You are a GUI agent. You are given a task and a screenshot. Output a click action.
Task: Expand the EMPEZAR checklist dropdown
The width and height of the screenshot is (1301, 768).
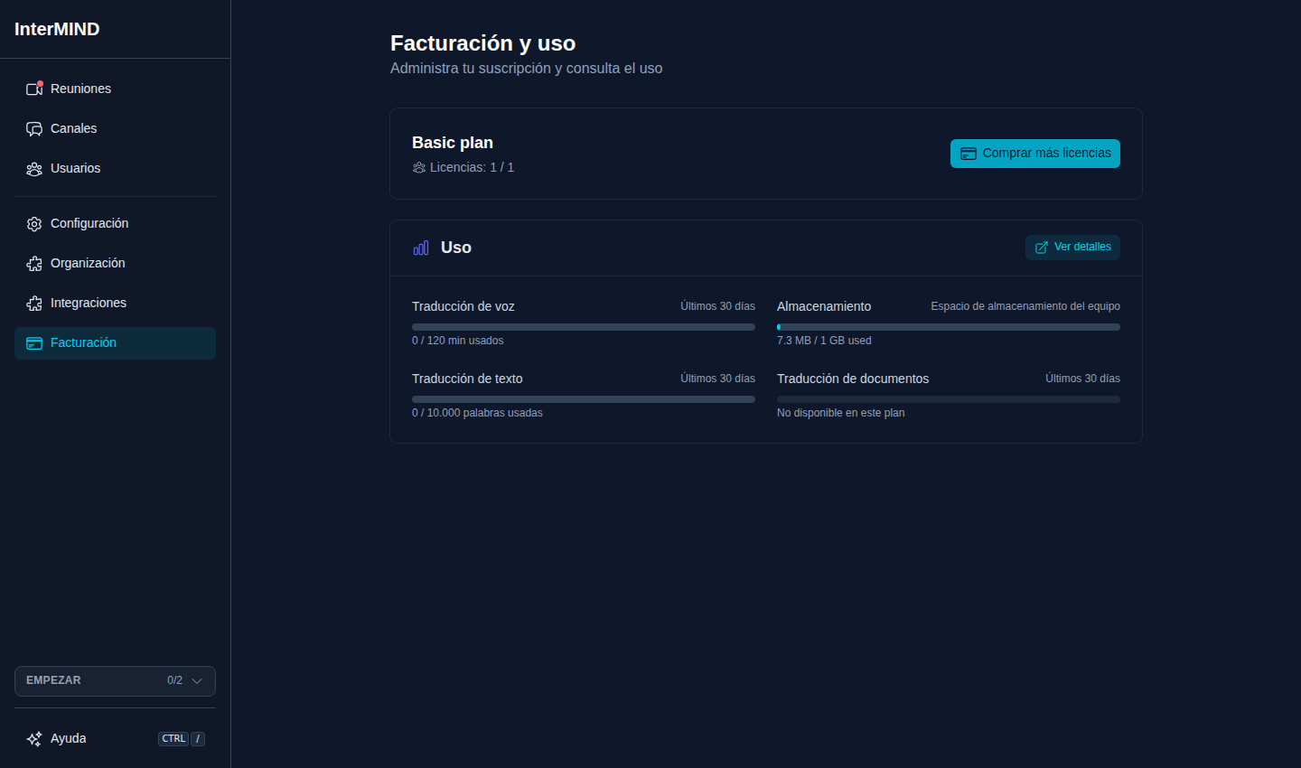(x=115, y=681)
